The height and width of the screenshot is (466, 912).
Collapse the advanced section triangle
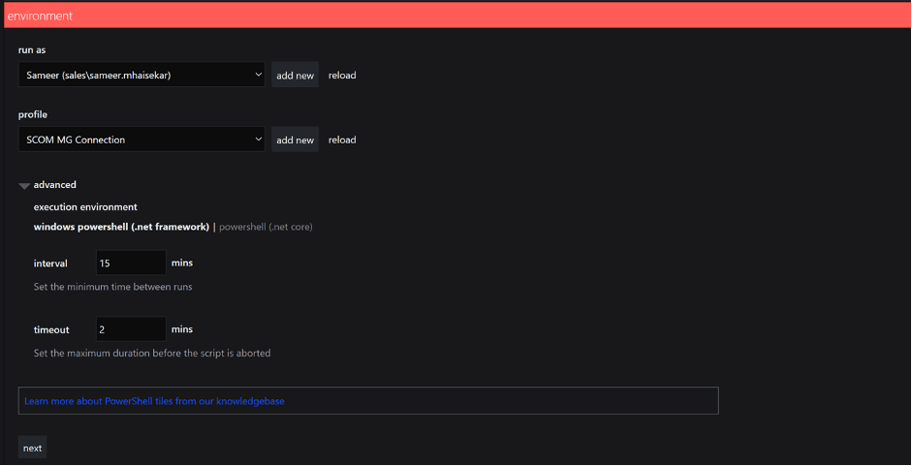pos(24,185)
